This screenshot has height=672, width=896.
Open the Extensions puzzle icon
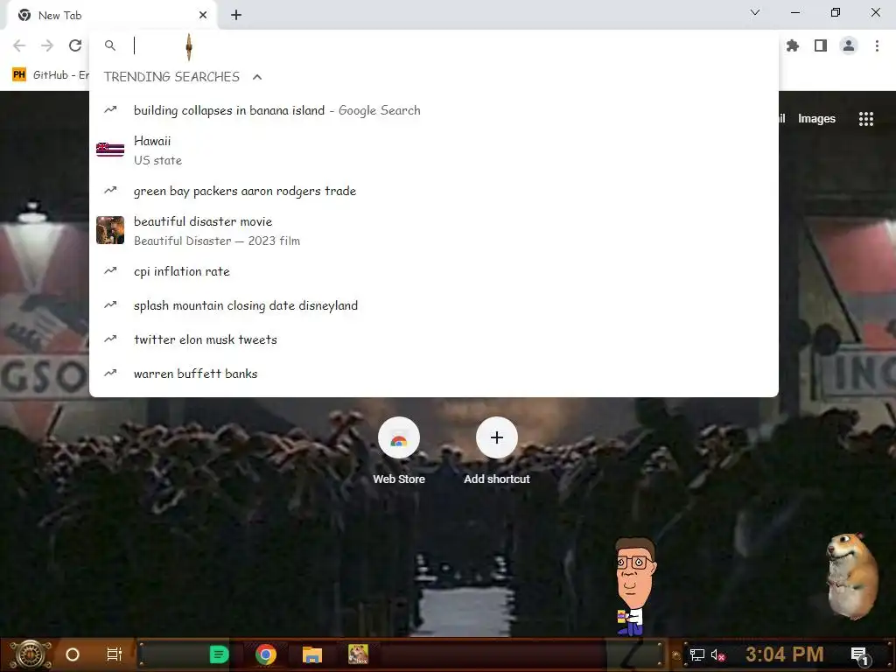793,45
